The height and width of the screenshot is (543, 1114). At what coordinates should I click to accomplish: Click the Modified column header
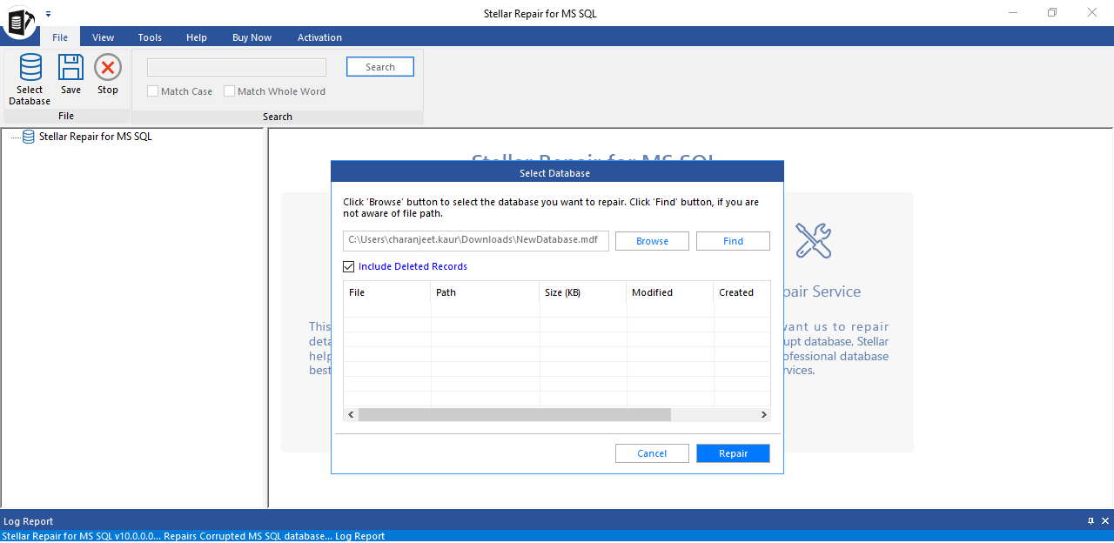670,292
